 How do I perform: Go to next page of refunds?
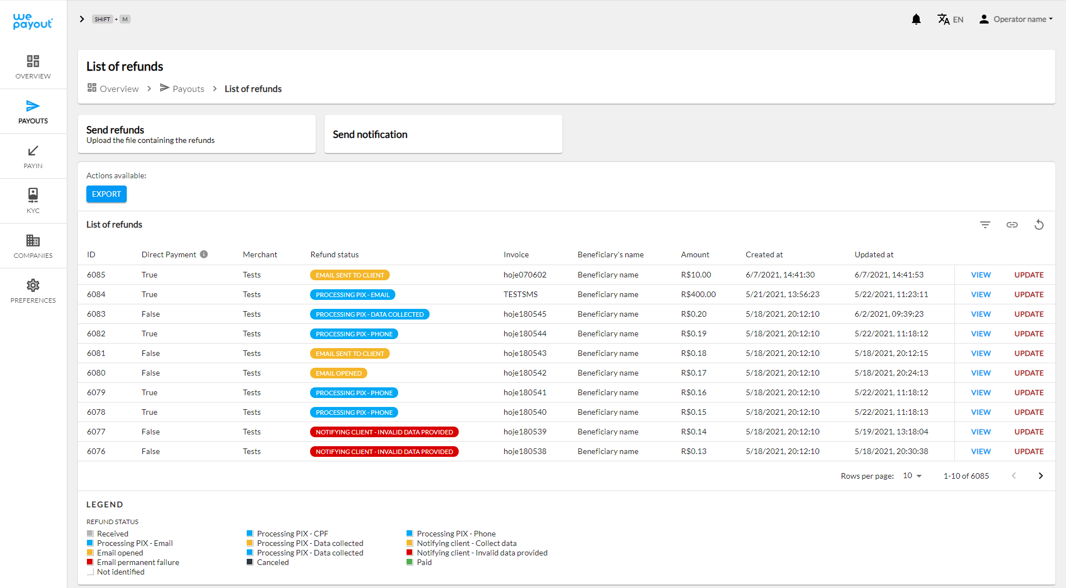click(1041, 475)
